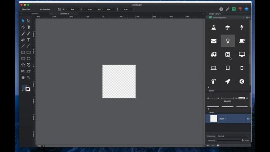Click the width value input field
Screen dimensions: 270x152
click(x=108, y=9)
